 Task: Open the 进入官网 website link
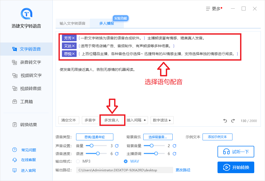(28, 171)
